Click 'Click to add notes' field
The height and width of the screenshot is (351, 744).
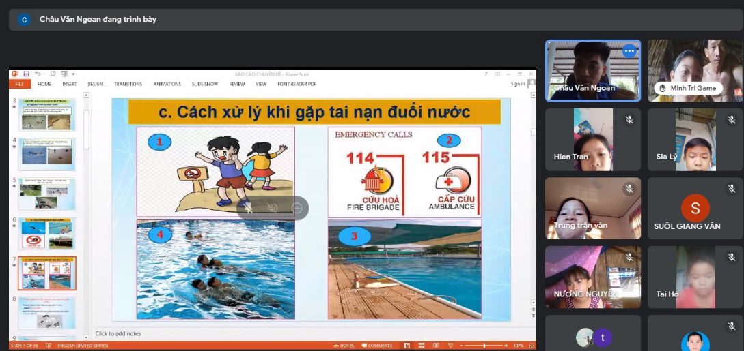pos(118,333)
